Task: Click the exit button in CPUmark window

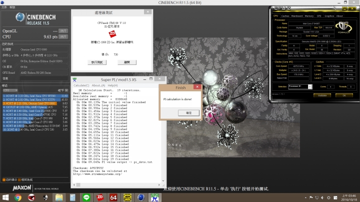Action: point(127,62)
